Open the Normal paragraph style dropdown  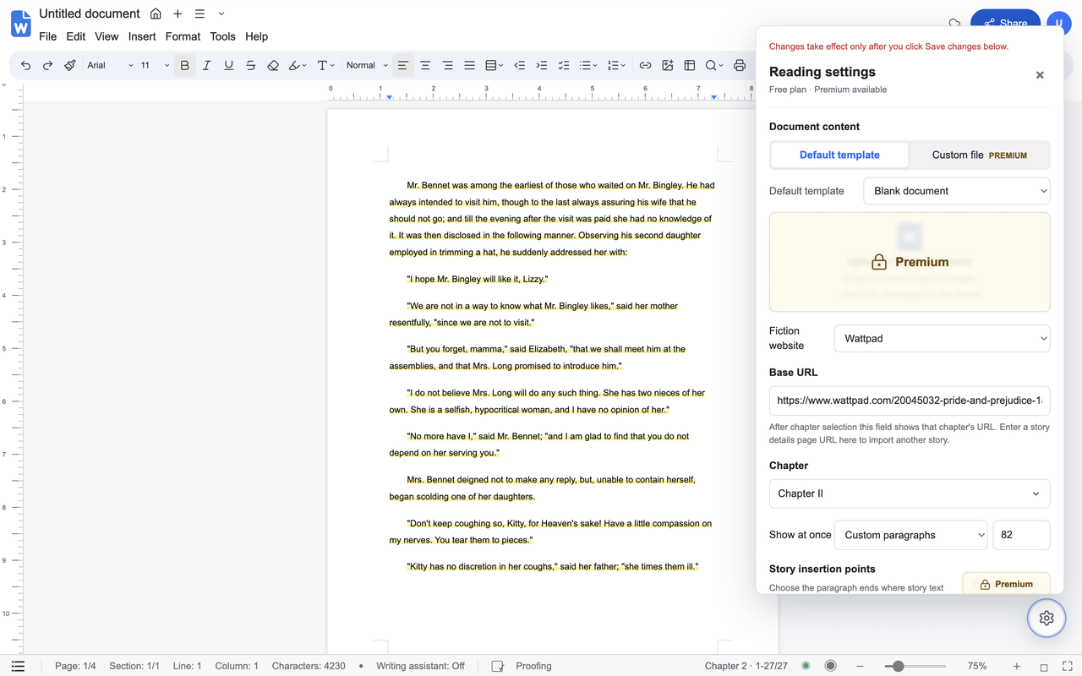coord(367,65)
